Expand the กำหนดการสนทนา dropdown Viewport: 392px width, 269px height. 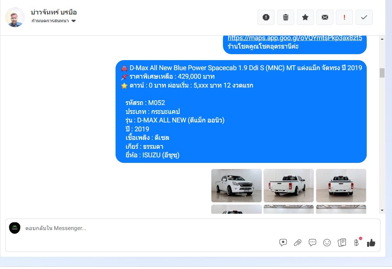coord(54,21)
